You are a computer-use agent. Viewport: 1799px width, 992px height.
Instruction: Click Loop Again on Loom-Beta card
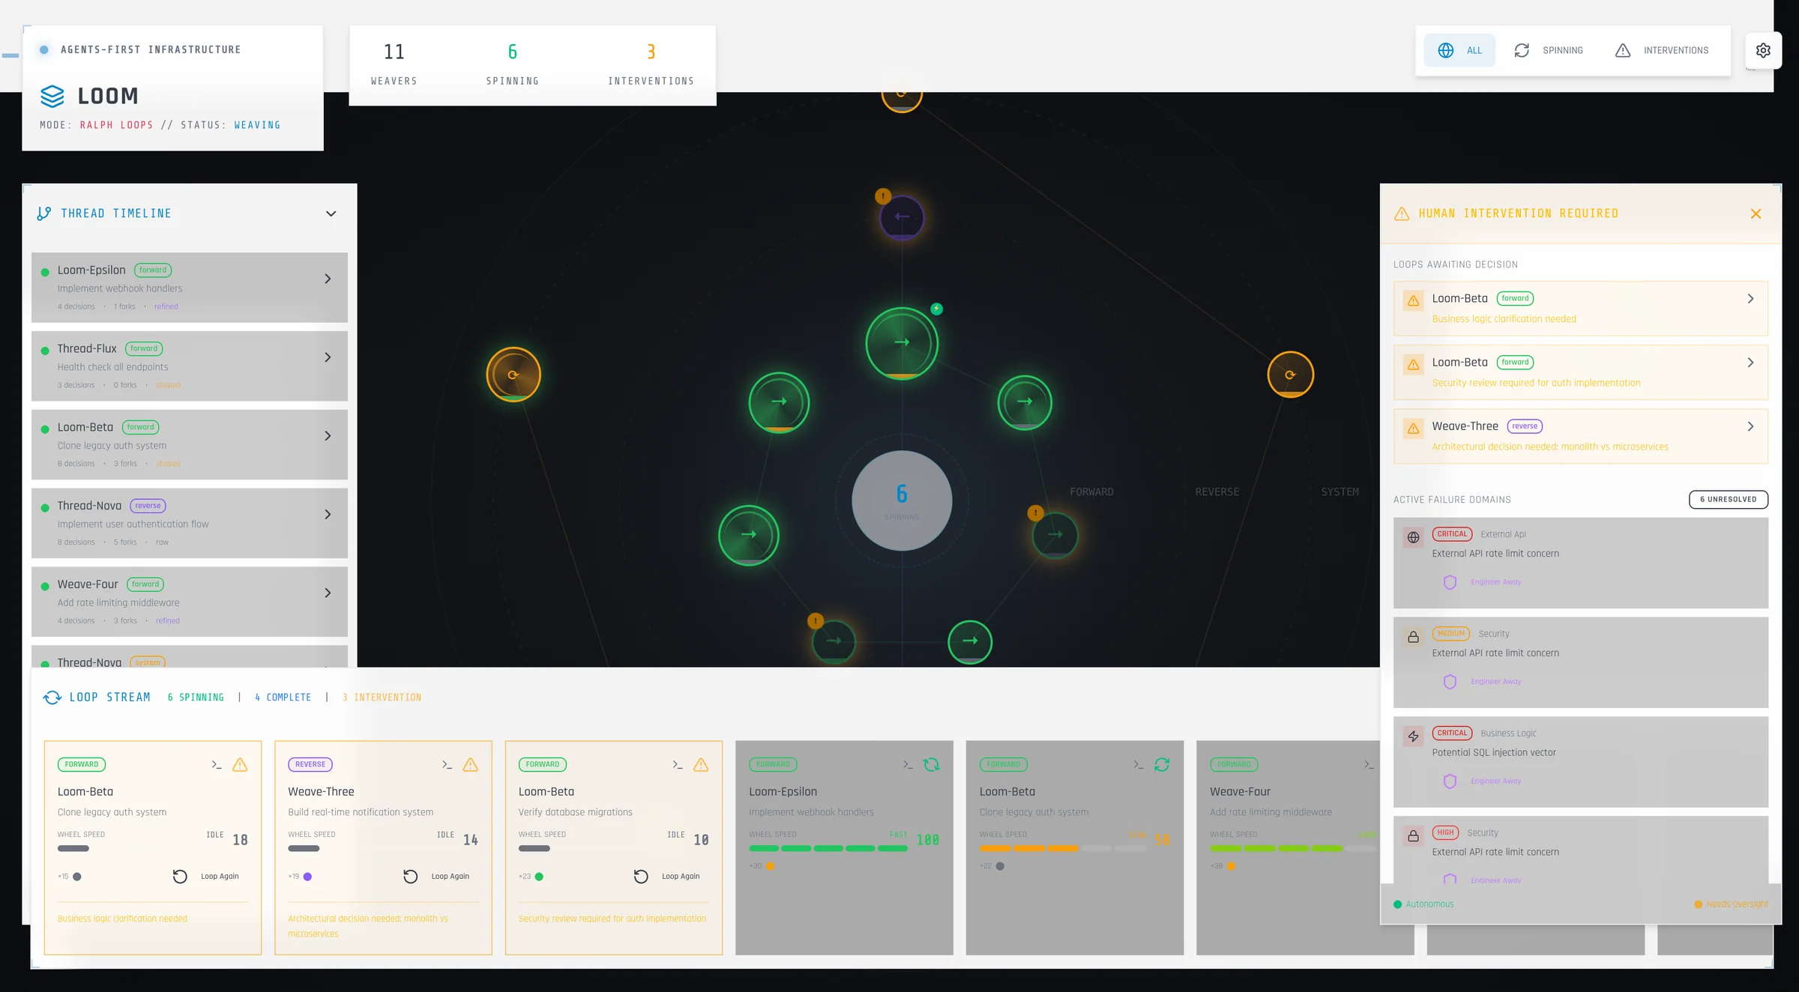206,877
